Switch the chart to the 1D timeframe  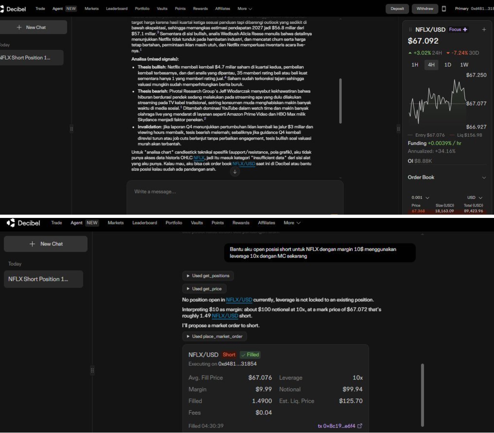[x=447, y=65]
